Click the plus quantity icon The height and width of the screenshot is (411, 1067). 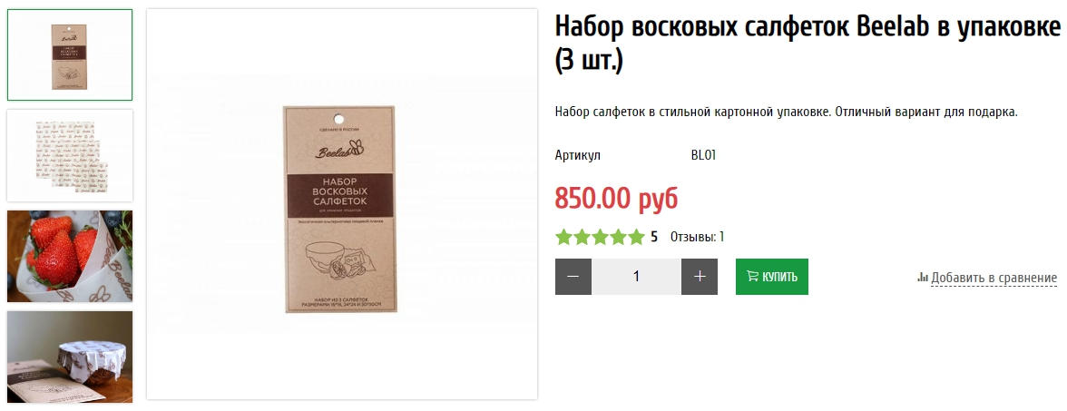700,276
